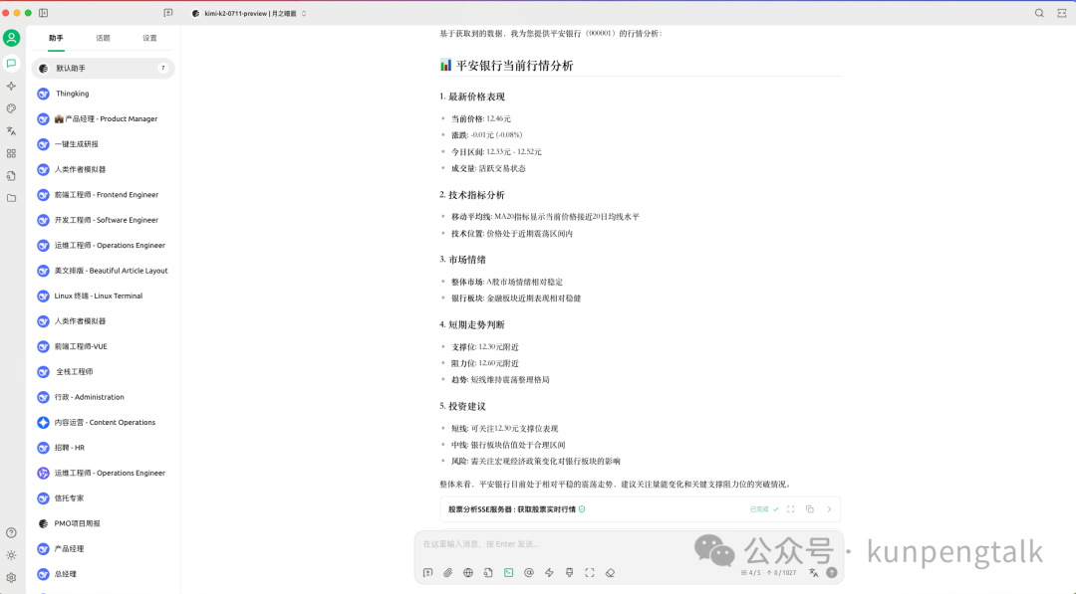Viewport: 1076px width, 594px height.
Task: Click the icon right of lightning icon
Action: [x=569, y=573]
